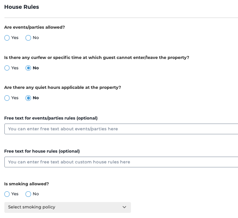Image resolution: width=238 pixels, height=218 pixels.
Task: Click 'Free text for events/parties rules' label
Action: pyautogui.click(x=51, y=118)
